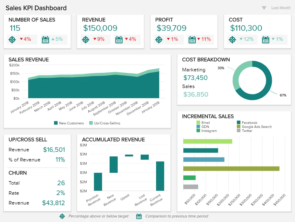Click the target legend icon in the footer

pos(62,216)
